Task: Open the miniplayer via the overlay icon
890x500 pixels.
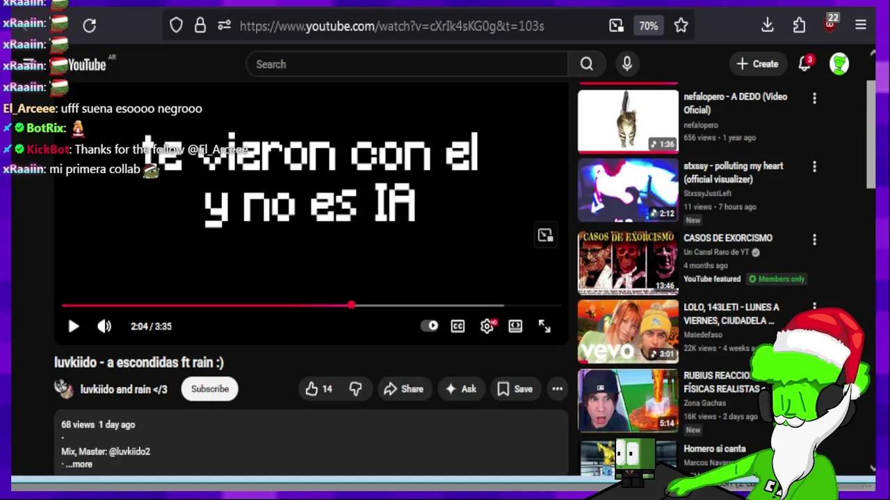Action: (544, 235)
